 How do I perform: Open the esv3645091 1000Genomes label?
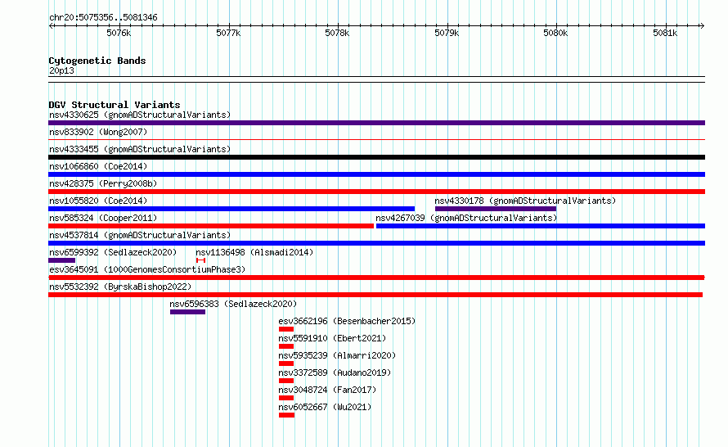point(147,269)
